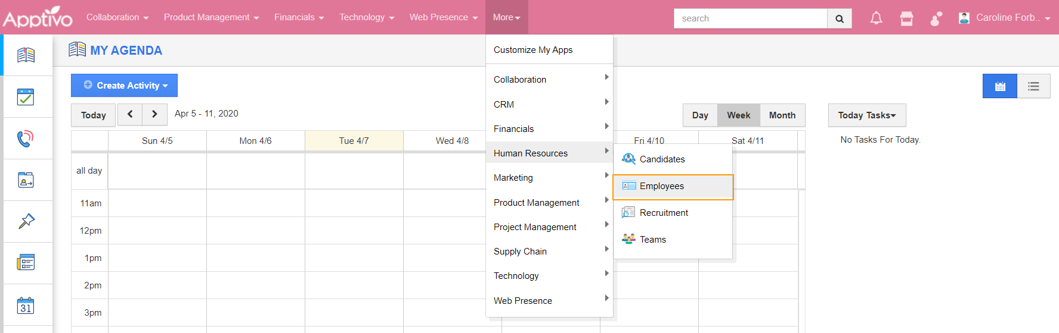Click the user avatar icon
The height and width of the screenshot is (333, 1059).
coord(964,18)
